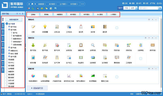Viewport: 163px width, 96px height.
Task: Switch to the 库存管控 tab
Action: tap(73, 14)
